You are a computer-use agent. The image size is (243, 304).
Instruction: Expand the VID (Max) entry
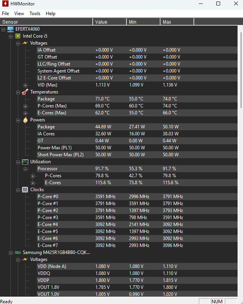point(26,85)
